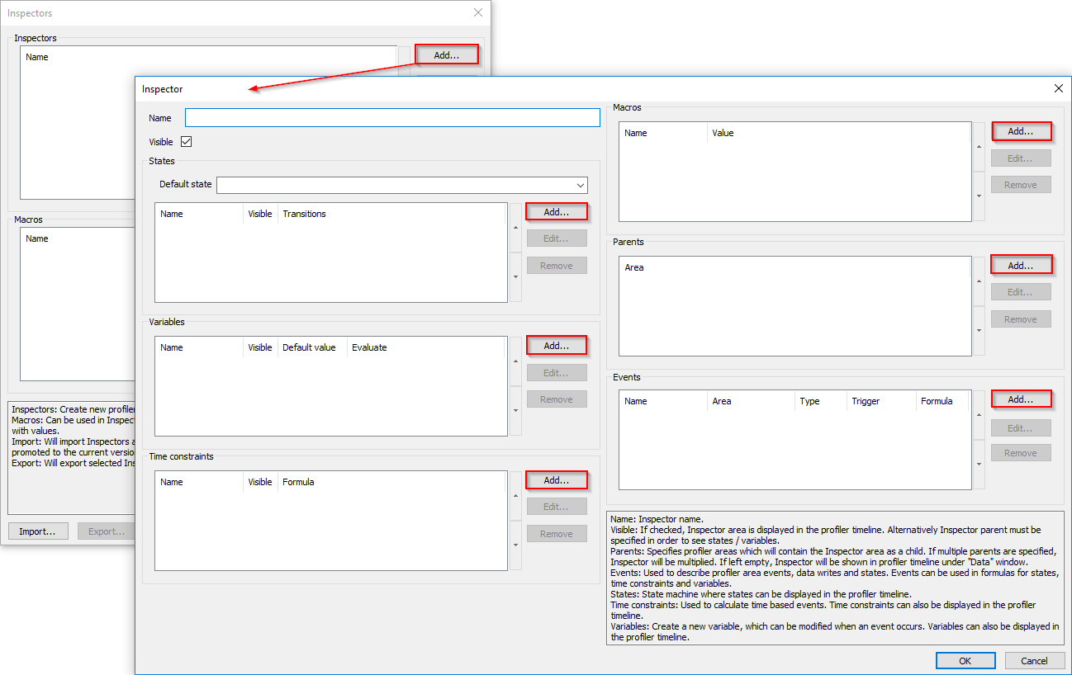The width and height of the screenshot is (1072, 675).
Task: Move state up with the up arrow
Action: [x=516, y=227]
